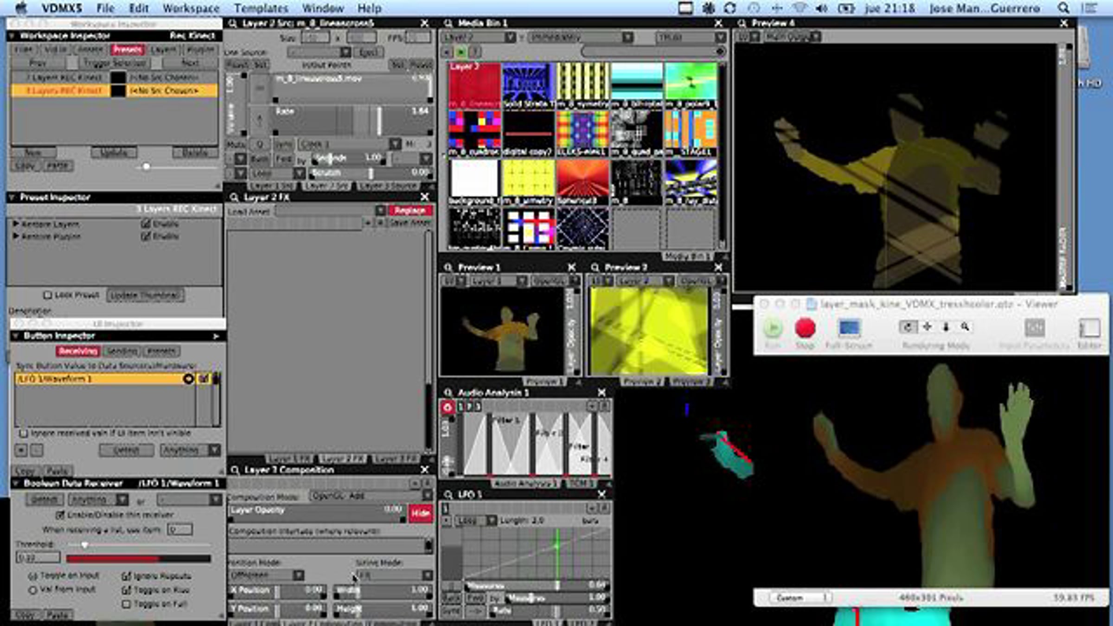
Task: Toggle Enable checkbox for Restore Layers
Action: (146, 224)
